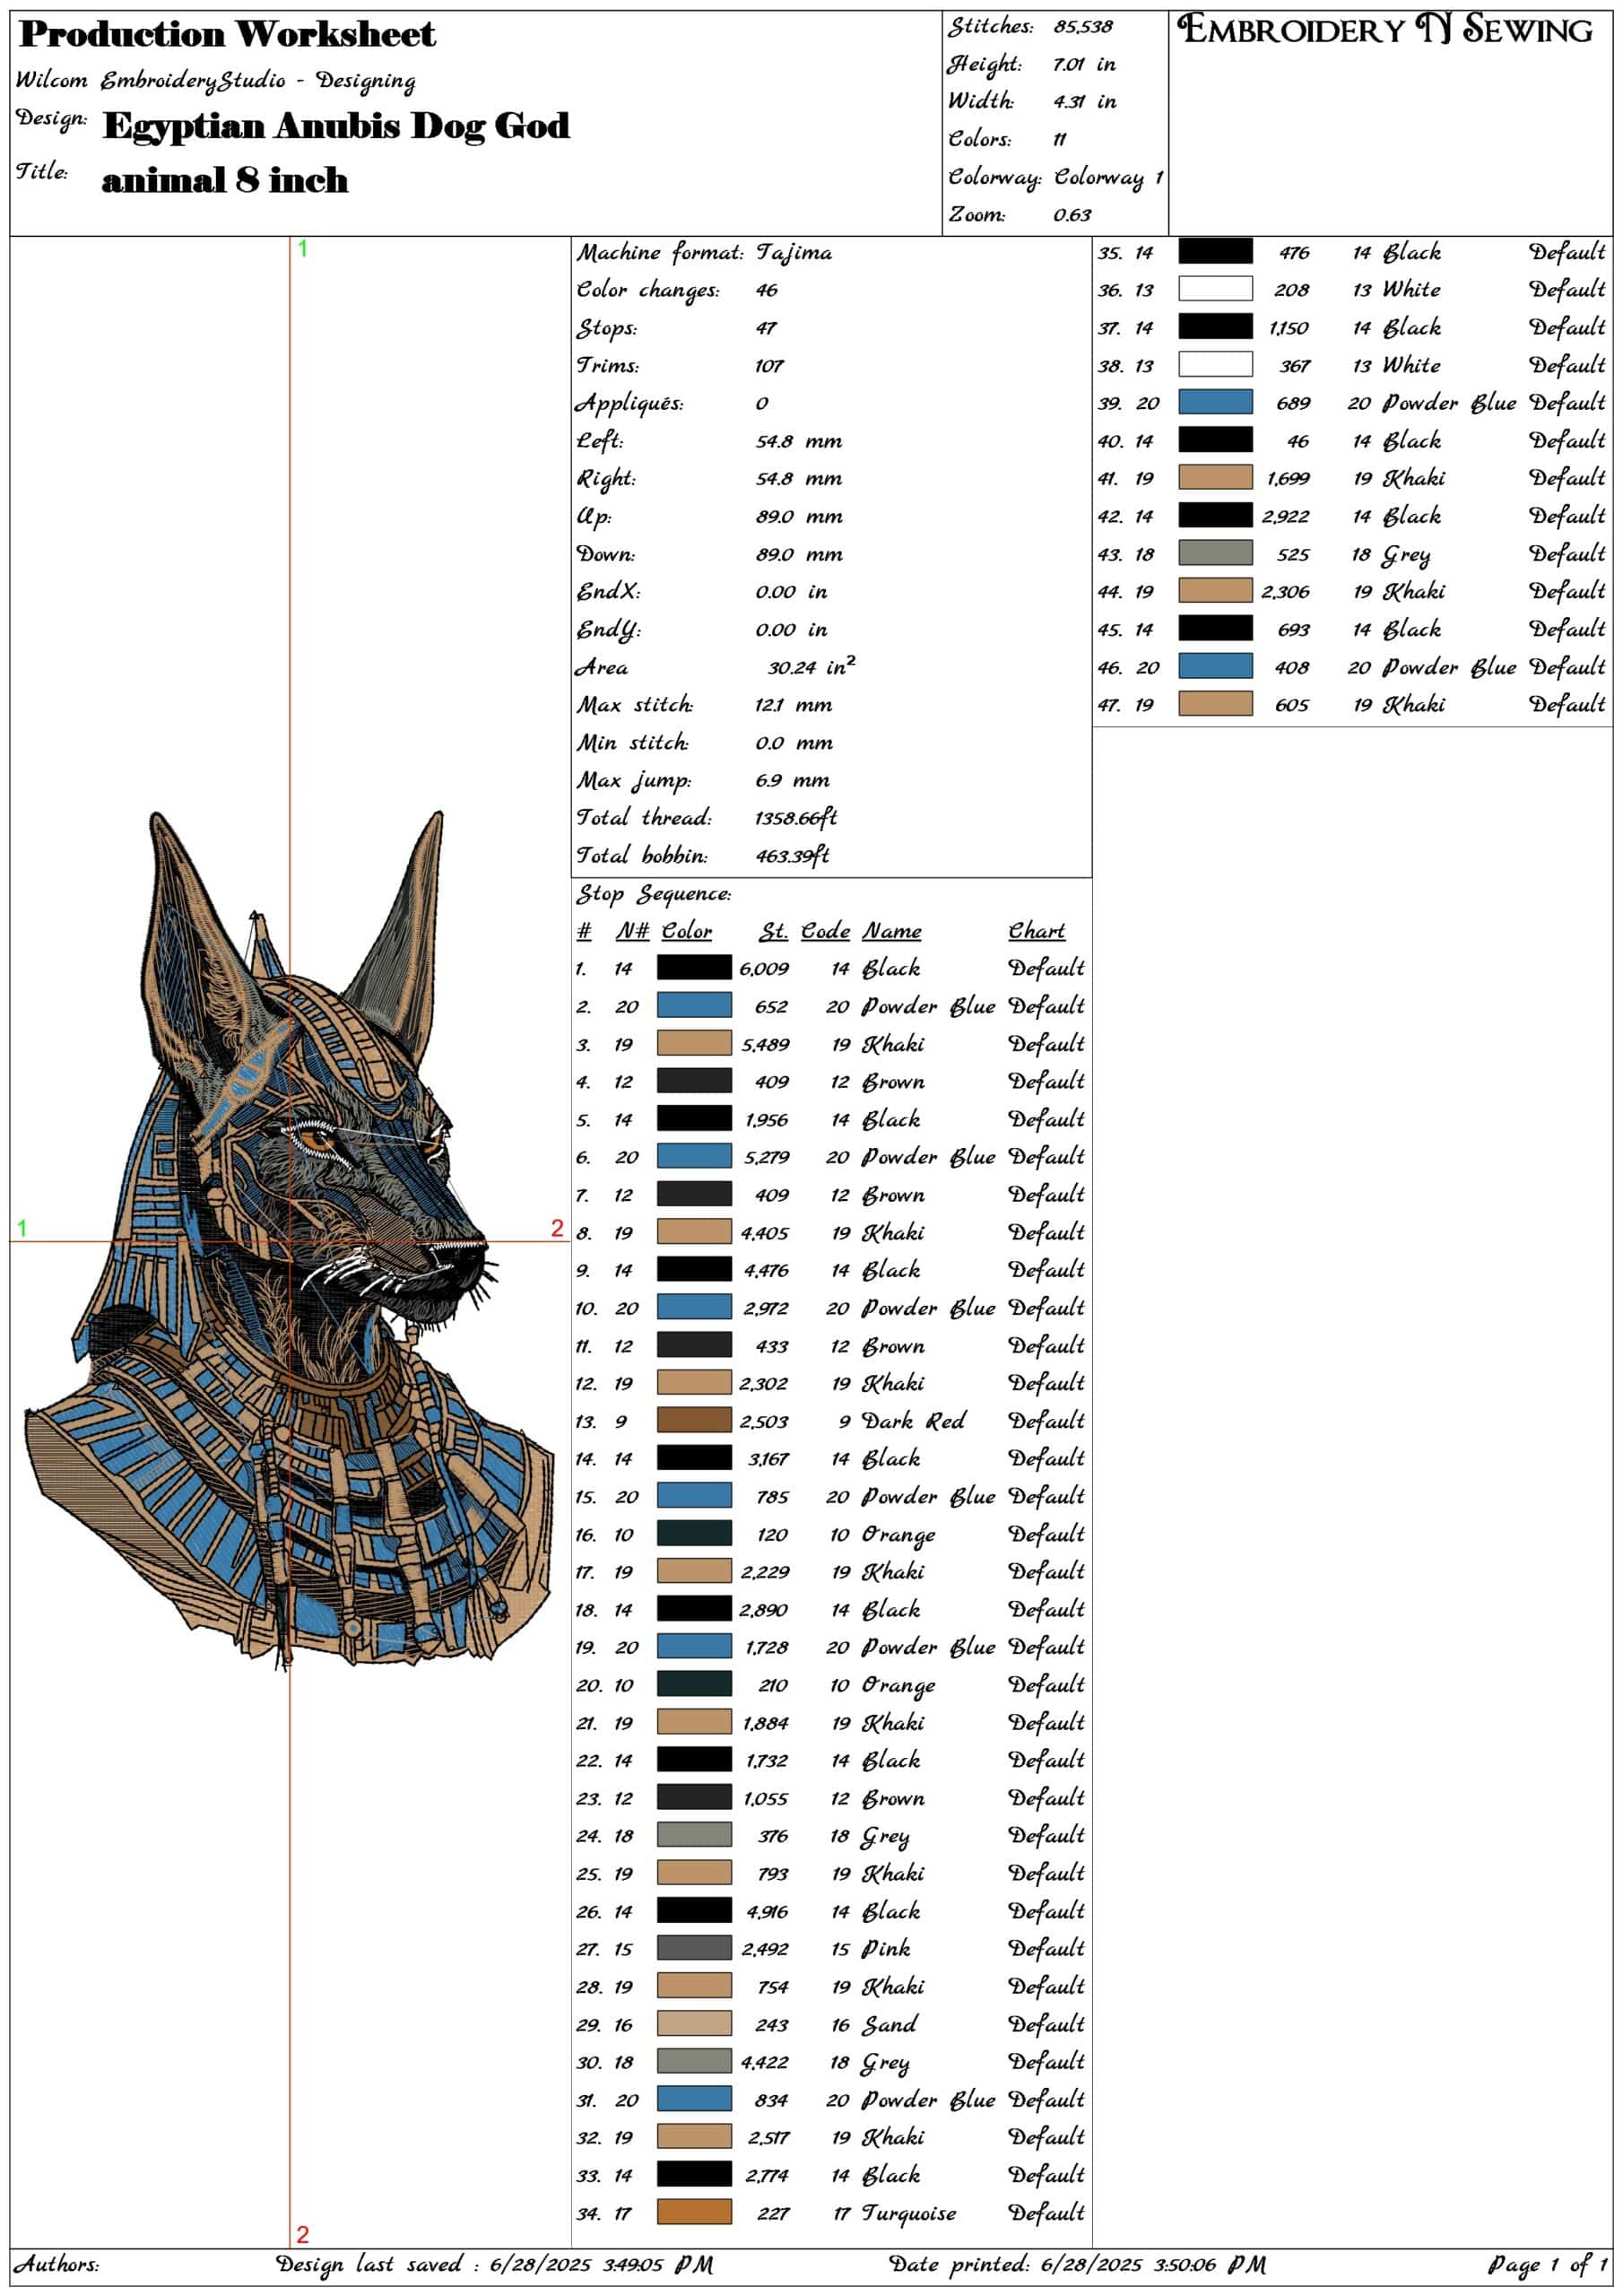This screenshot has height=2296, width=1623.
Task: Click the Min stitch value "0.0 mm"
Action: [795, 743]
